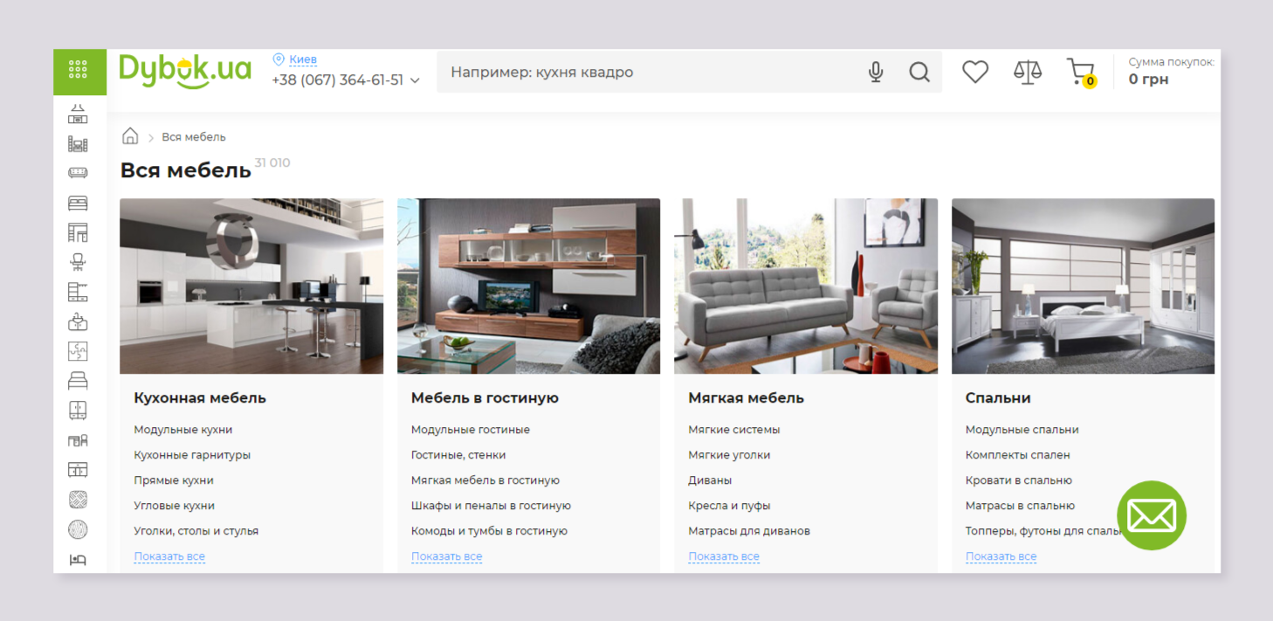Open the Диваны category link
Image resolution: width=1273 pixels, height=621 pixels.
click(710, 480)
